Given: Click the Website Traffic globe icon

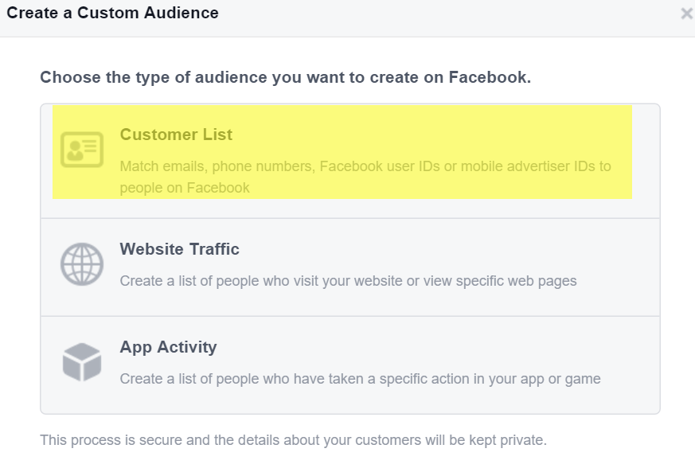Looking at the screenshot, I should (82, 264).
